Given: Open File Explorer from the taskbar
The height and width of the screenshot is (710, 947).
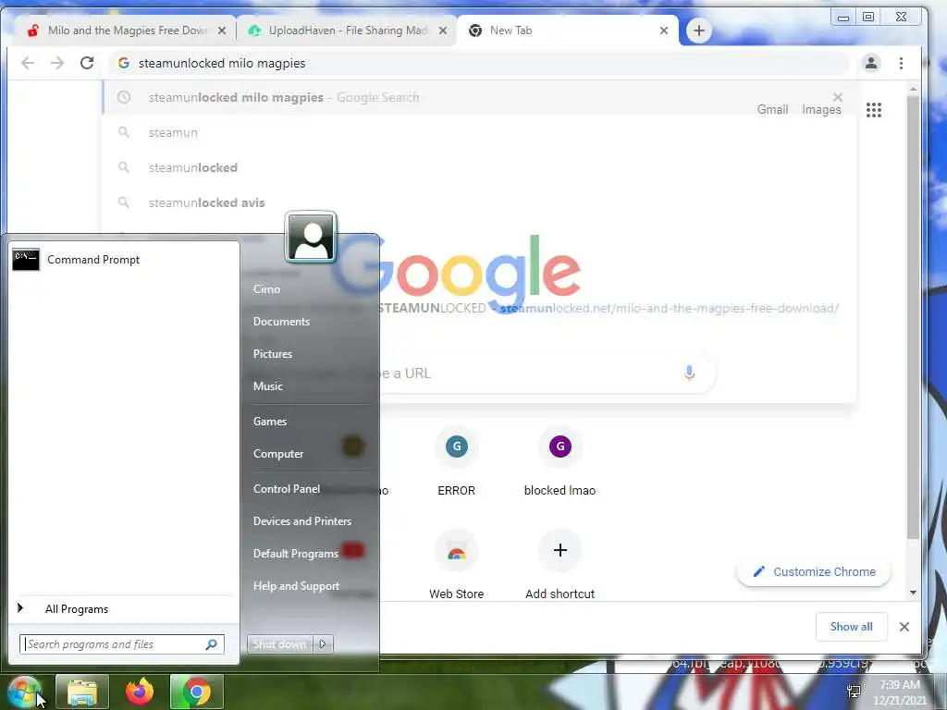Looking at the screenshot, I should (82, 692).
